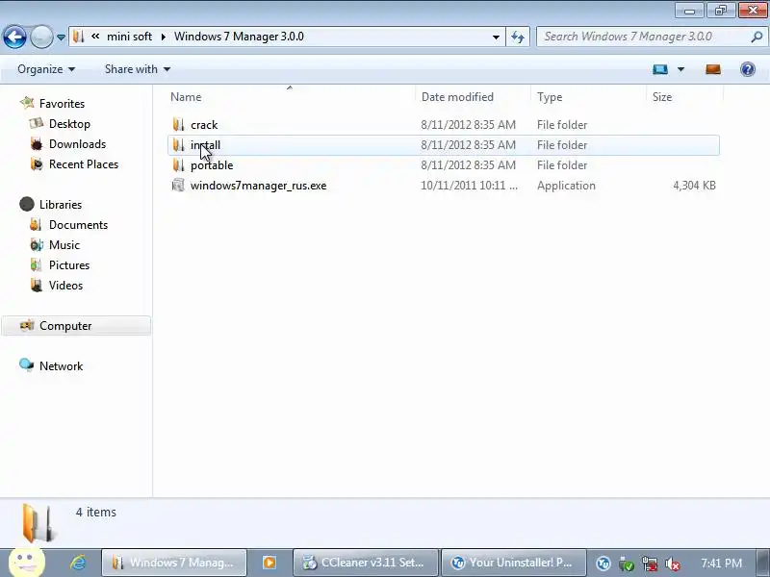The height and width of the screenshot is (577, 770).
Task: Click the 'crack' folder name
Action: [x=204, y=125]
